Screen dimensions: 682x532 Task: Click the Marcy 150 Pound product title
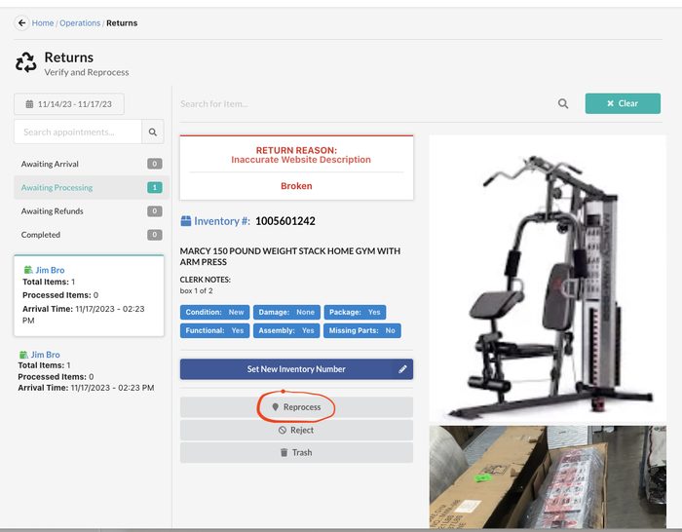(290, 256)
